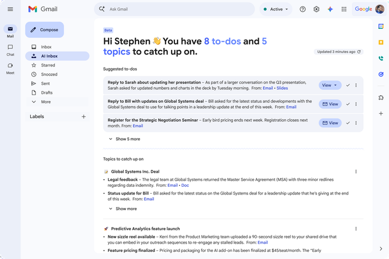Open Email link in Seminar registration to-do
The height and width of the screenshot is (259, 389).
point(138,126)
